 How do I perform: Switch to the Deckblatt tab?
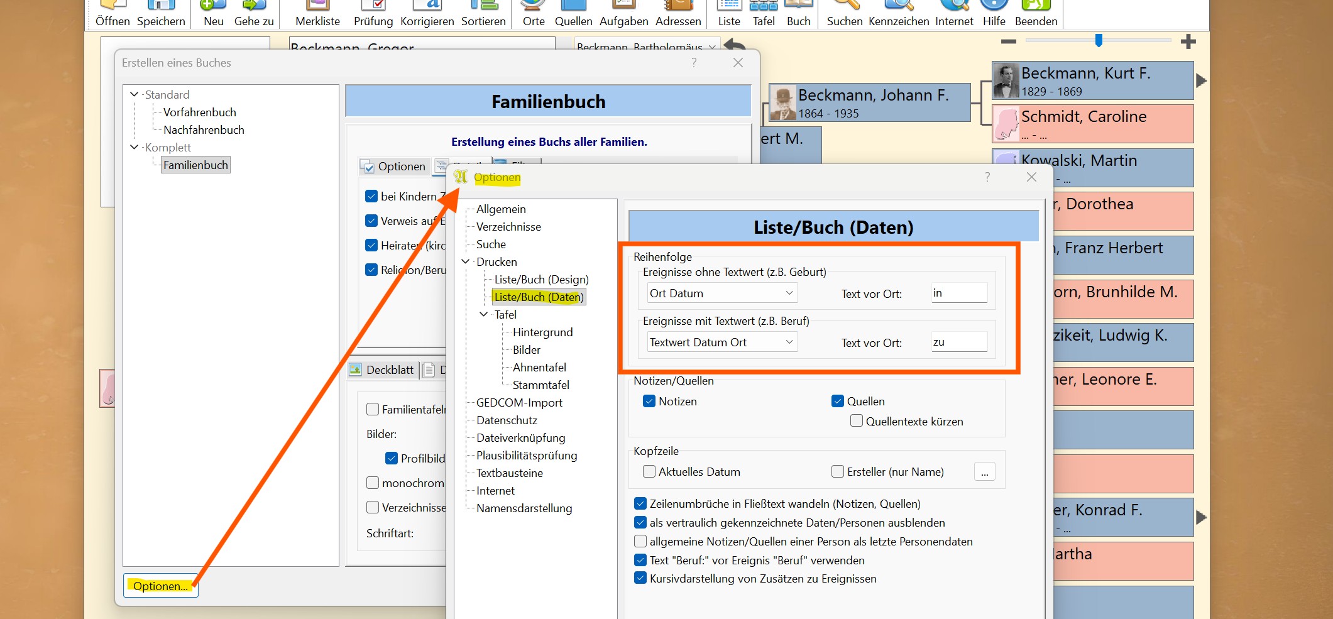(383, 370)
